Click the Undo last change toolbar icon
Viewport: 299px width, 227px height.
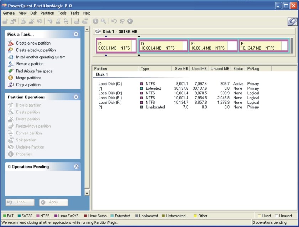tap(114, 21)
